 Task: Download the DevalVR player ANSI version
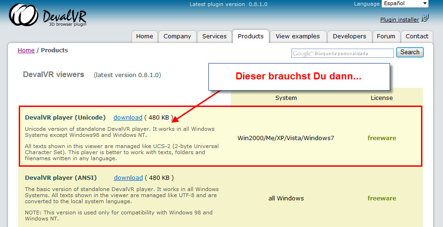128,177
